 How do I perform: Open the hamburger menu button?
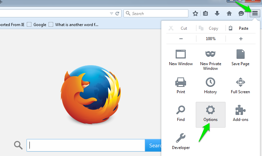click(255, 13)
